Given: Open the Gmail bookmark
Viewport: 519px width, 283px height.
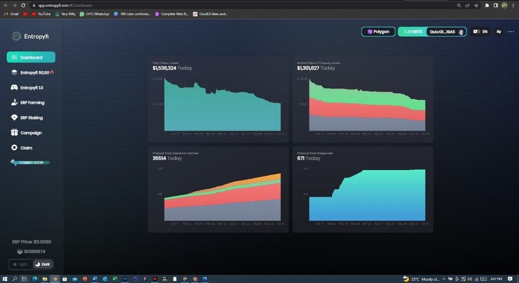Looking at the screenshot, I should [x=11, y=14].
